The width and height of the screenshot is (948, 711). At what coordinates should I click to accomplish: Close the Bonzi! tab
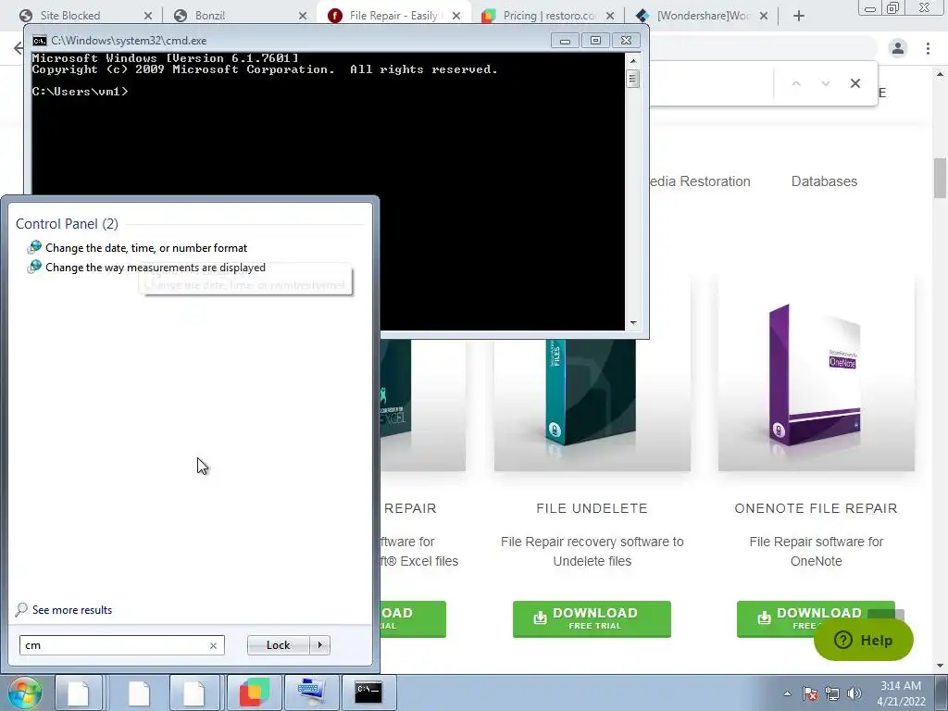(303, 16)
